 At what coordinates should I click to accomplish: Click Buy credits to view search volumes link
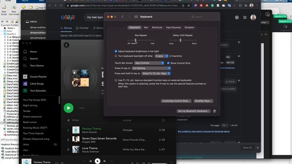point(203,132)
